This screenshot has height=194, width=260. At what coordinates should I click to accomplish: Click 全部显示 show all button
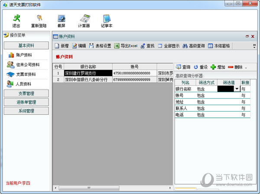pos(169,46)
